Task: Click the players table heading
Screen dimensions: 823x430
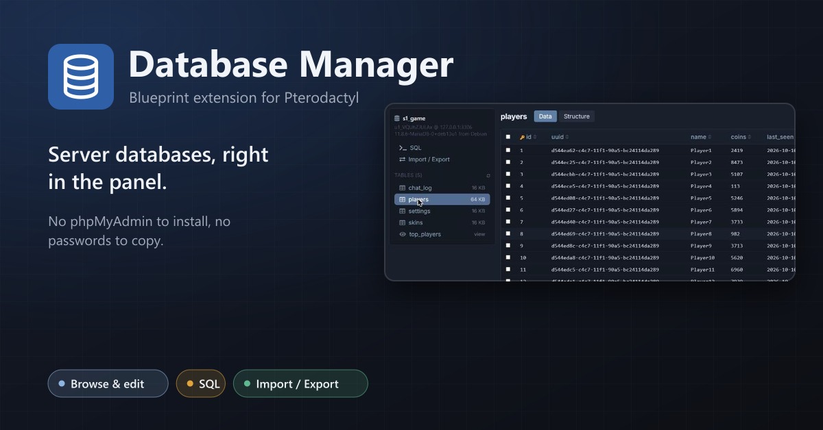Action: (514, 116)
